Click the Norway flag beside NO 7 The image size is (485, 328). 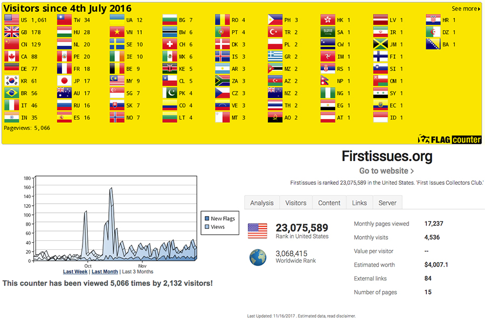click(117, 117)
